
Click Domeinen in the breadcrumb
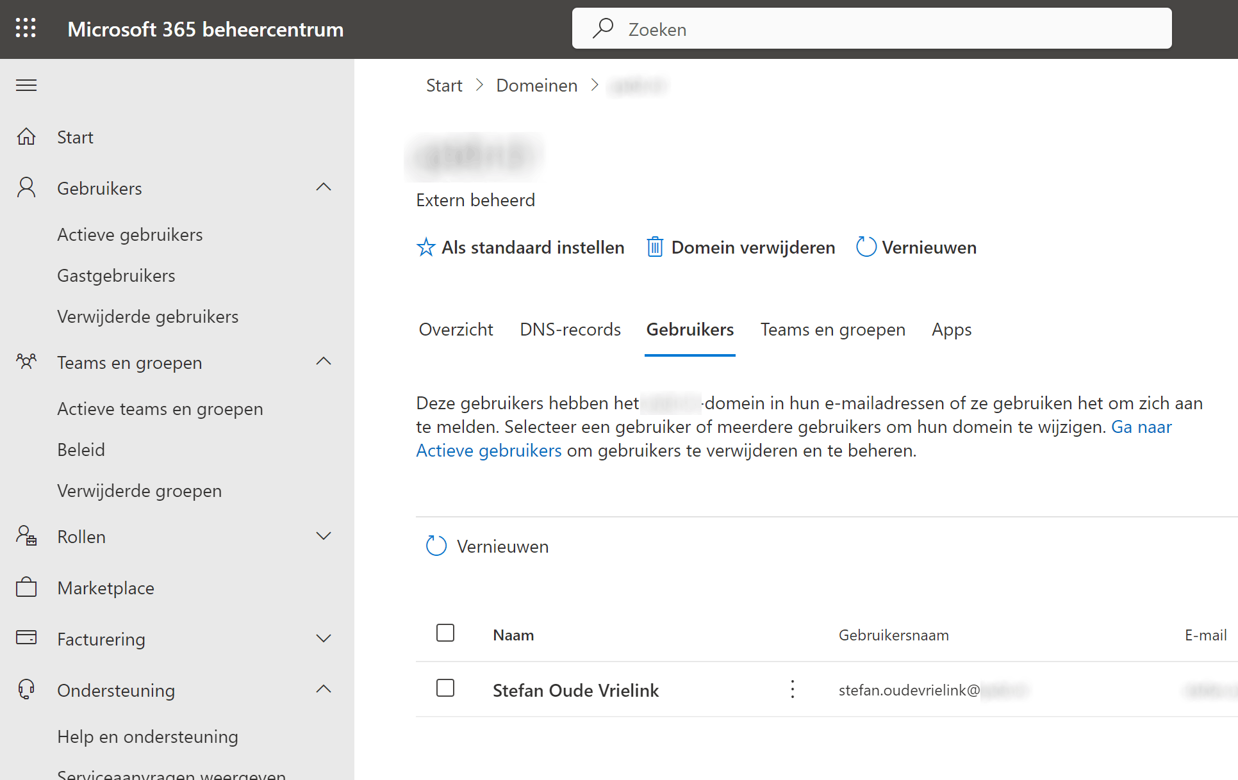pyautogui.click(x=536, y=85)
